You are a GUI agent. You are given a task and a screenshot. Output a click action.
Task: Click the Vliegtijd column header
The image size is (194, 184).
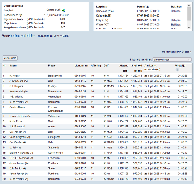(180, 65)
